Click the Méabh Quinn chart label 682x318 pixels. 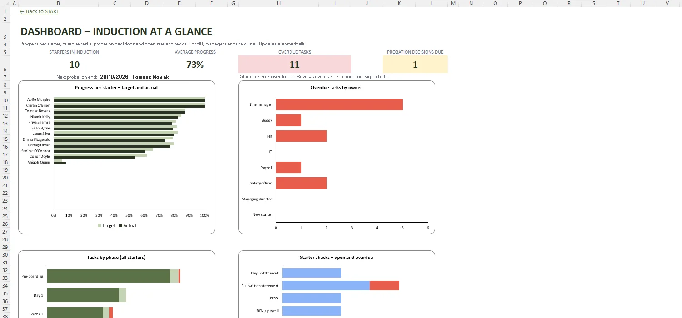tap(39, 162)
